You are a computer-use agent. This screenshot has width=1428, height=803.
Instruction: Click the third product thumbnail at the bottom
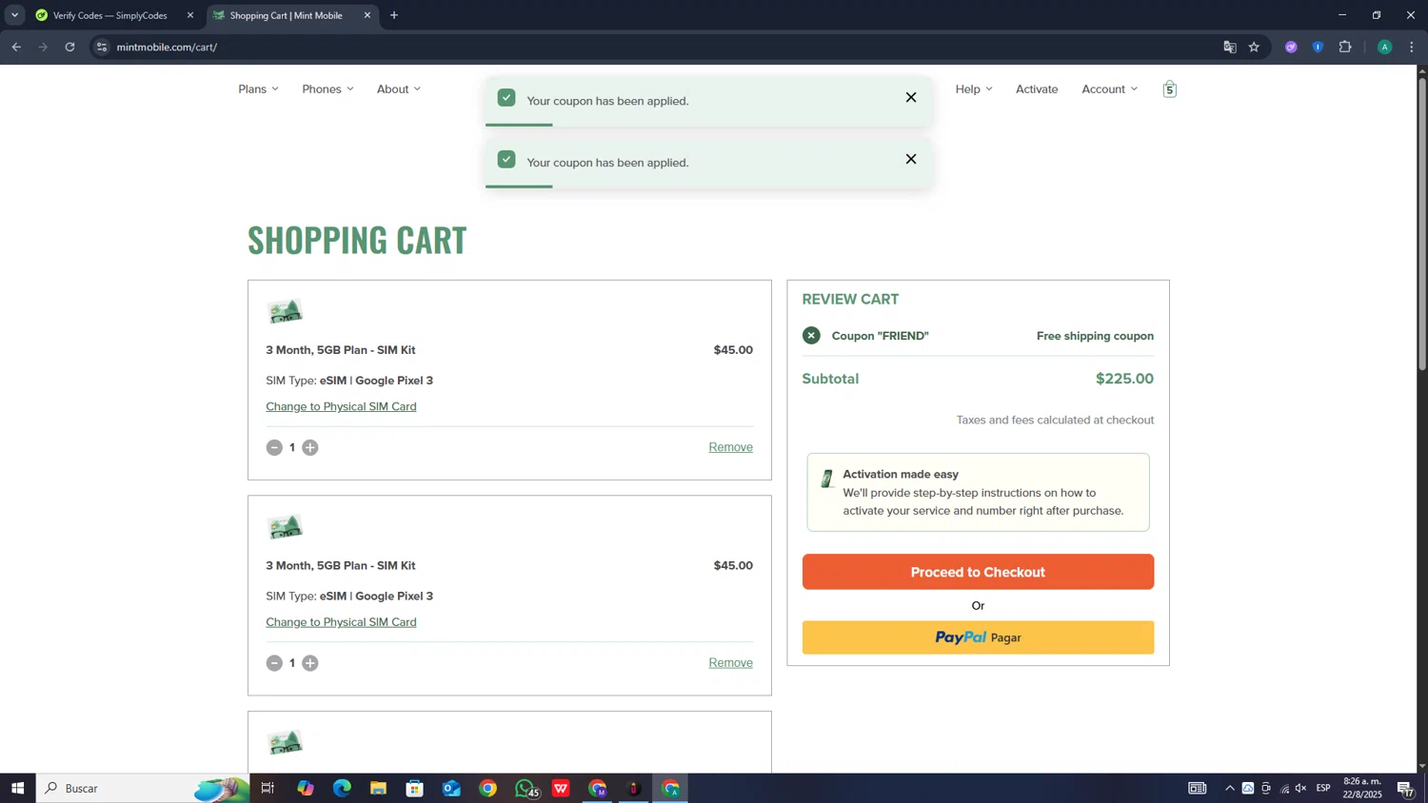[x=285, y=742]
